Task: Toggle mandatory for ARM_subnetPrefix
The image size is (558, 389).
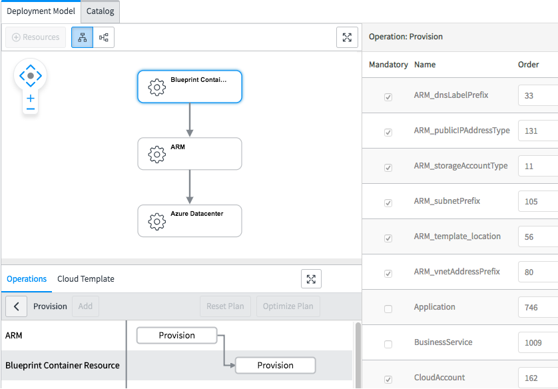Action: (388, 203)
